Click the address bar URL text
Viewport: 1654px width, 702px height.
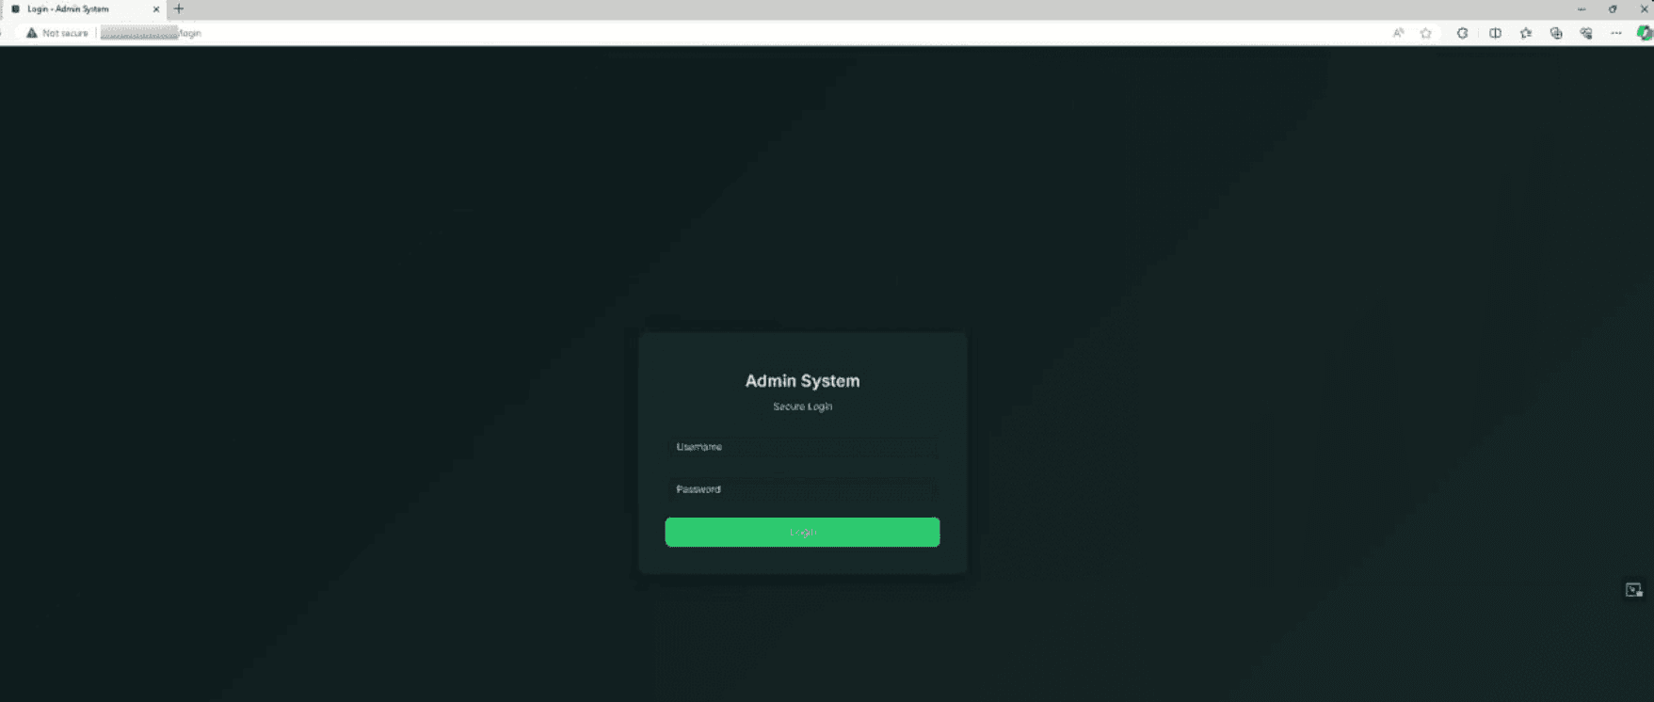click(x=151, y=33)
